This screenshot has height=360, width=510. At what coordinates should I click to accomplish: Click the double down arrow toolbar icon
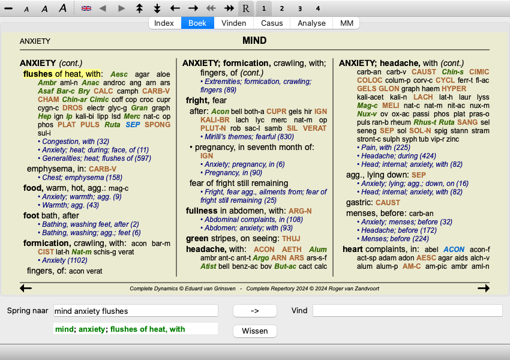157,8
